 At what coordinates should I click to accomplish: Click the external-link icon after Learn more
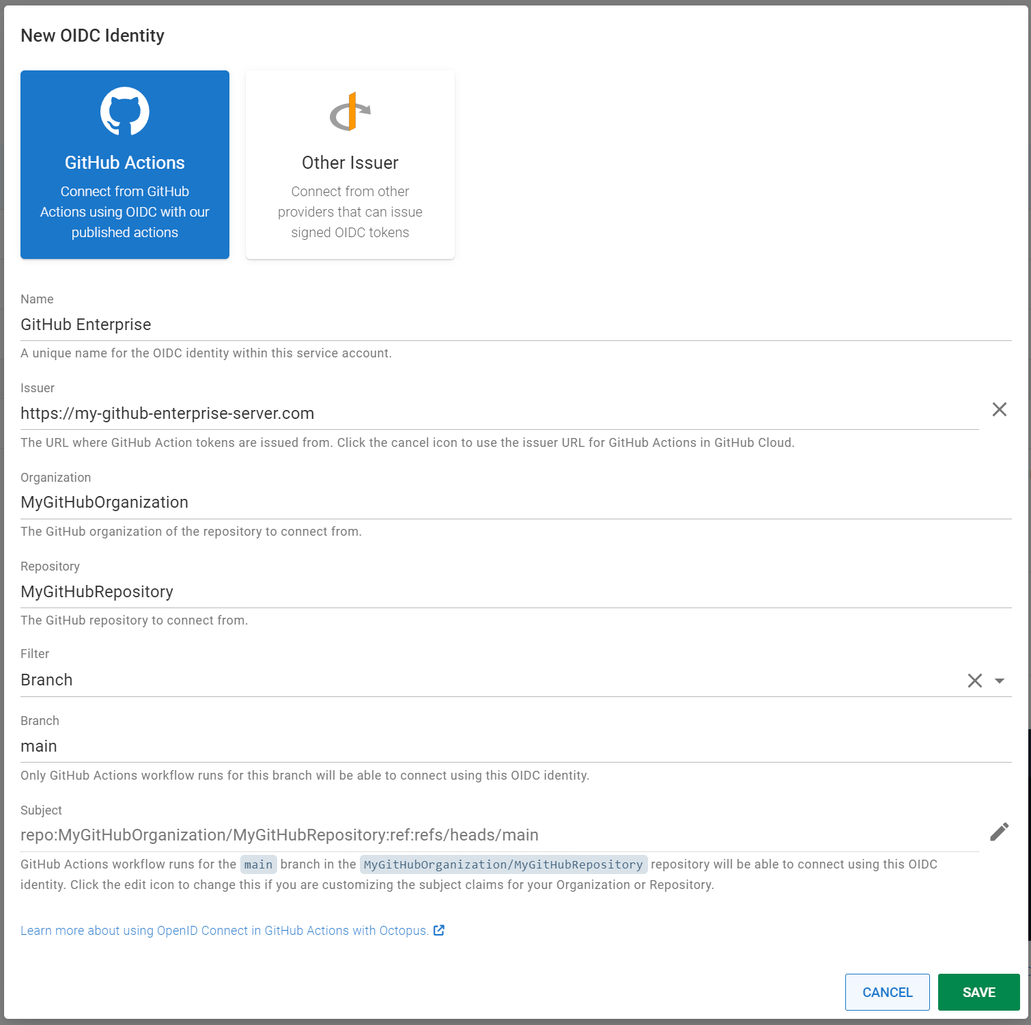(x=439, y=930)
